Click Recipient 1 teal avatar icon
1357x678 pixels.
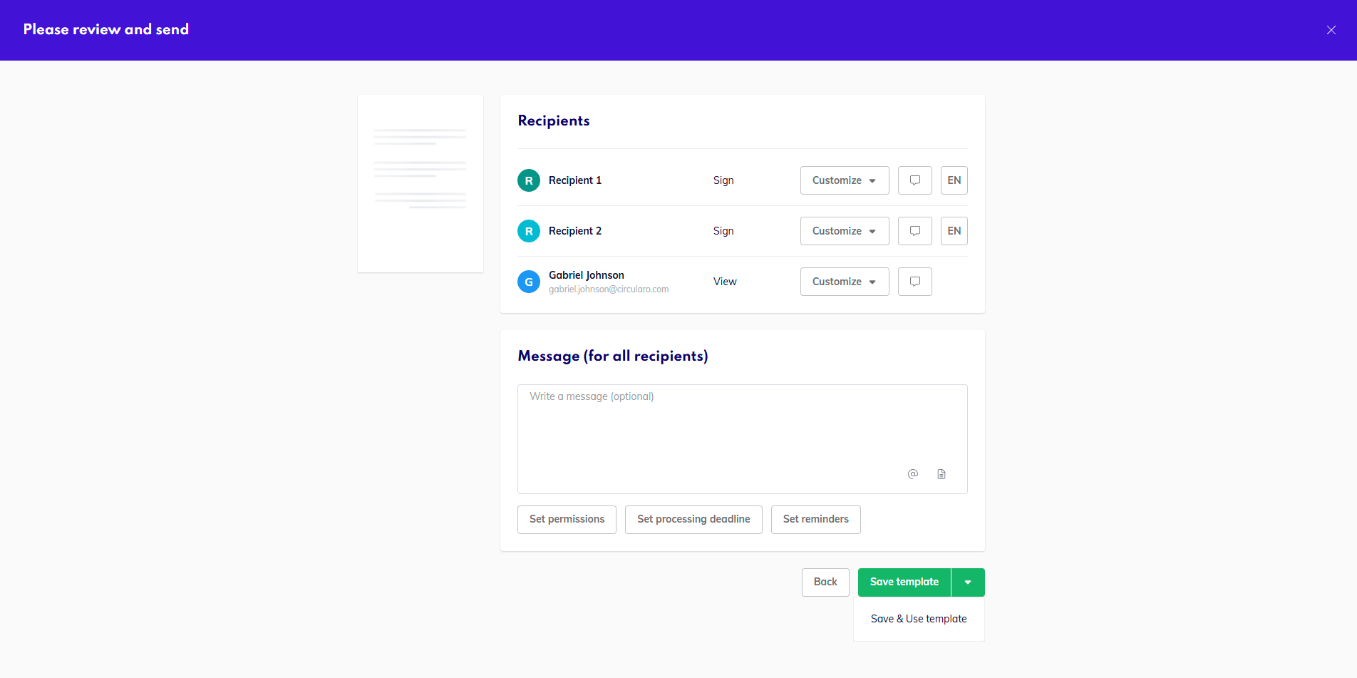[x=528, y=180]
